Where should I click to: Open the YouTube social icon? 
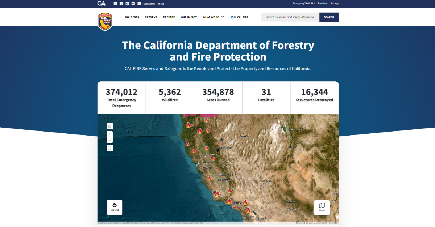point(127,4)
